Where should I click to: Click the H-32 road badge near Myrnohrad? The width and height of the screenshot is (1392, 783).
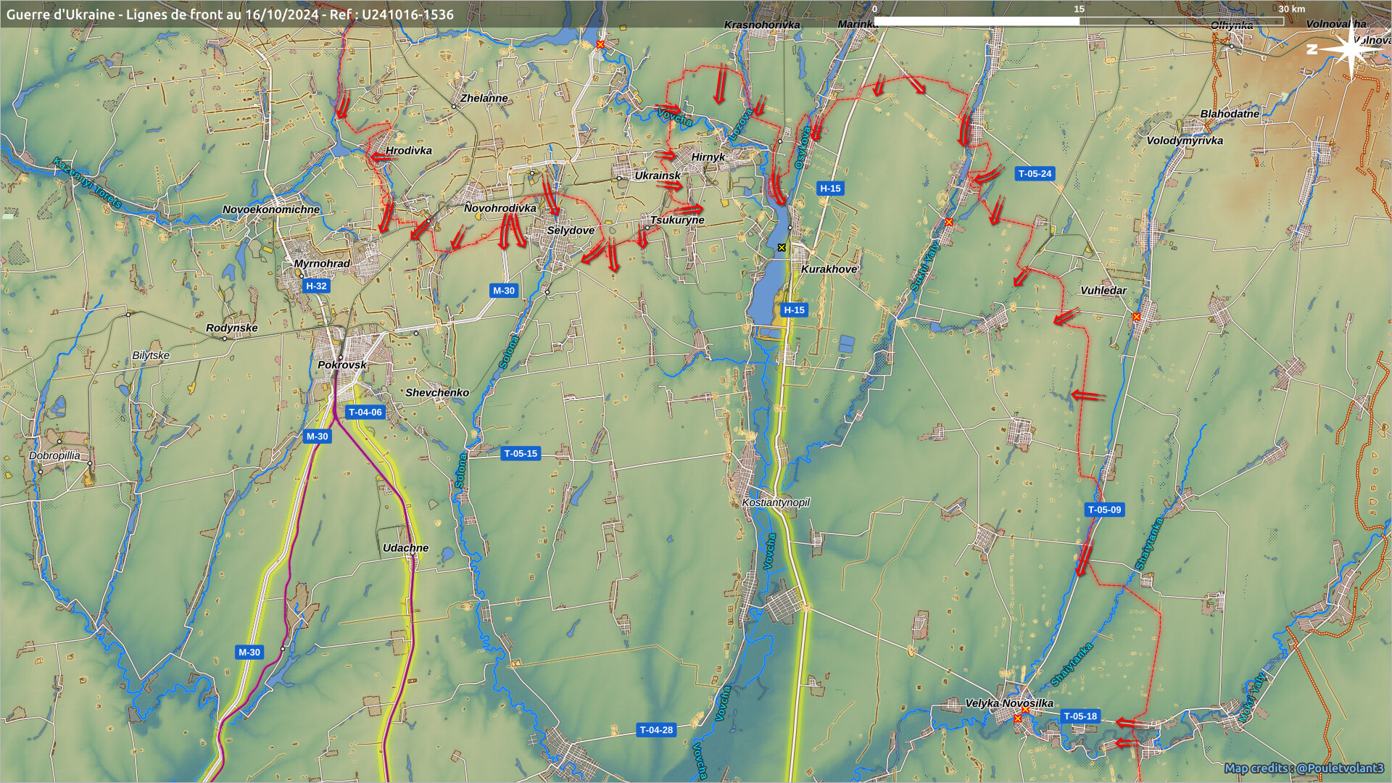(x=316, y=286)
